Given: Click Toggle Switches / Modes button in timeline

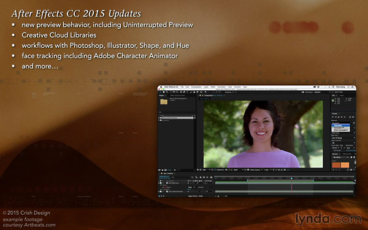Looking at the screenshot, I should pos(196,196).
